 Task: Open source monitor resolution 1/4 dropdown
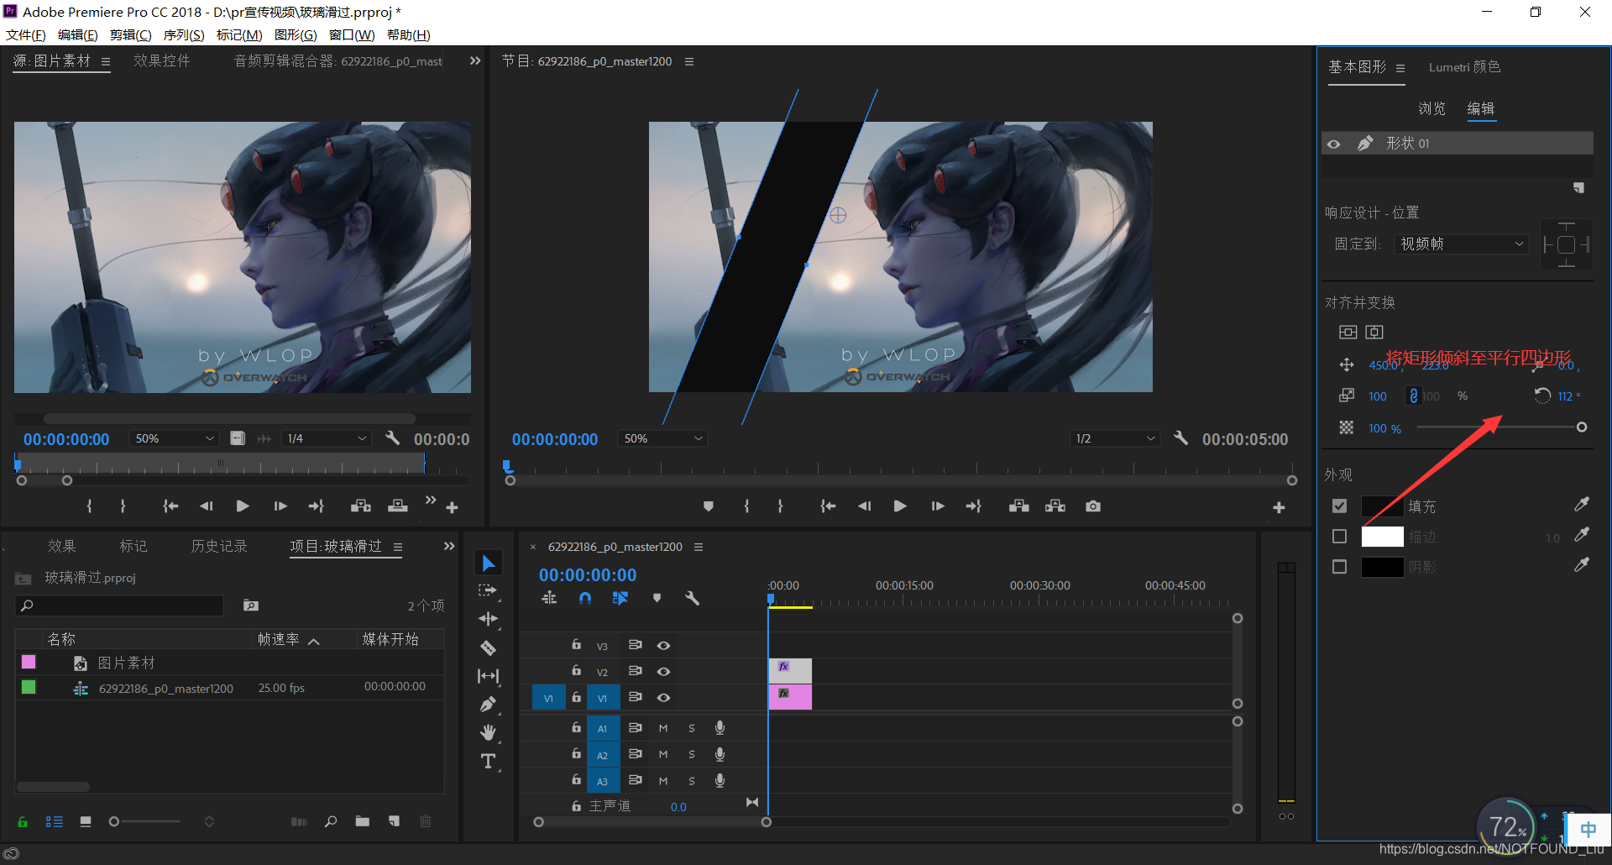[x=327, y=438]
